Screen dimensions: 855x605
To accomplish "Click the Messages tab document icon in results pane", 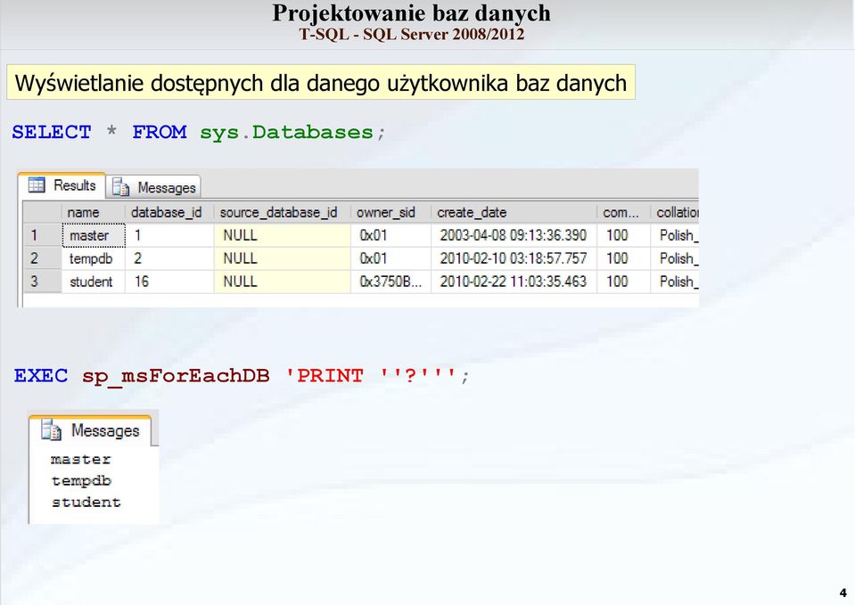I will click(120, 187).
